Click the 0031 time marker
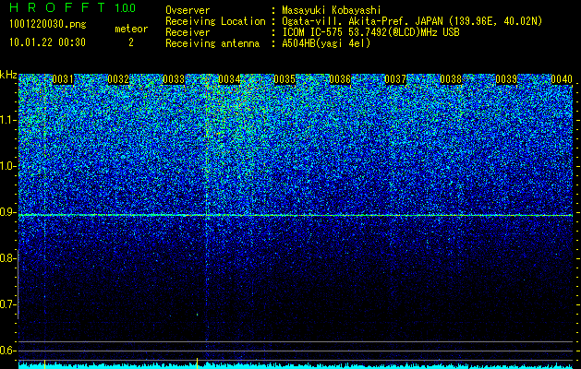This screenshot has height=369, width=581. 63,79
